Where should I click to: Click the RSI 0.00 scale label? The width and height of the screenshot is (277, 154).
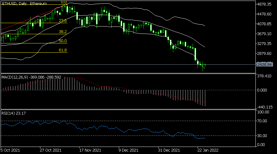[261, 145]
